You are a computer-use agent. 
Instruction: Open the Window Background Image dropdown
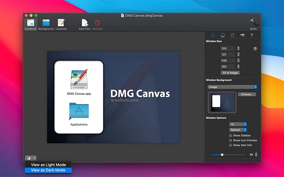[232, 87]
